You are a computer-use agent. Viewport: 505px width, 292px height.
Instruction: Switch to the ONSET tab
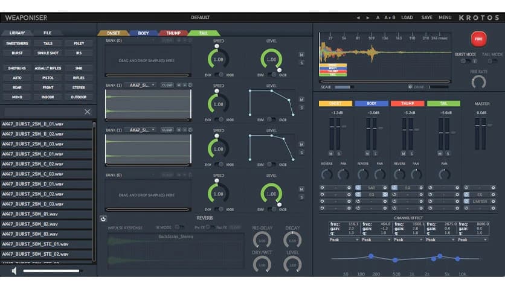pos(113,33)
